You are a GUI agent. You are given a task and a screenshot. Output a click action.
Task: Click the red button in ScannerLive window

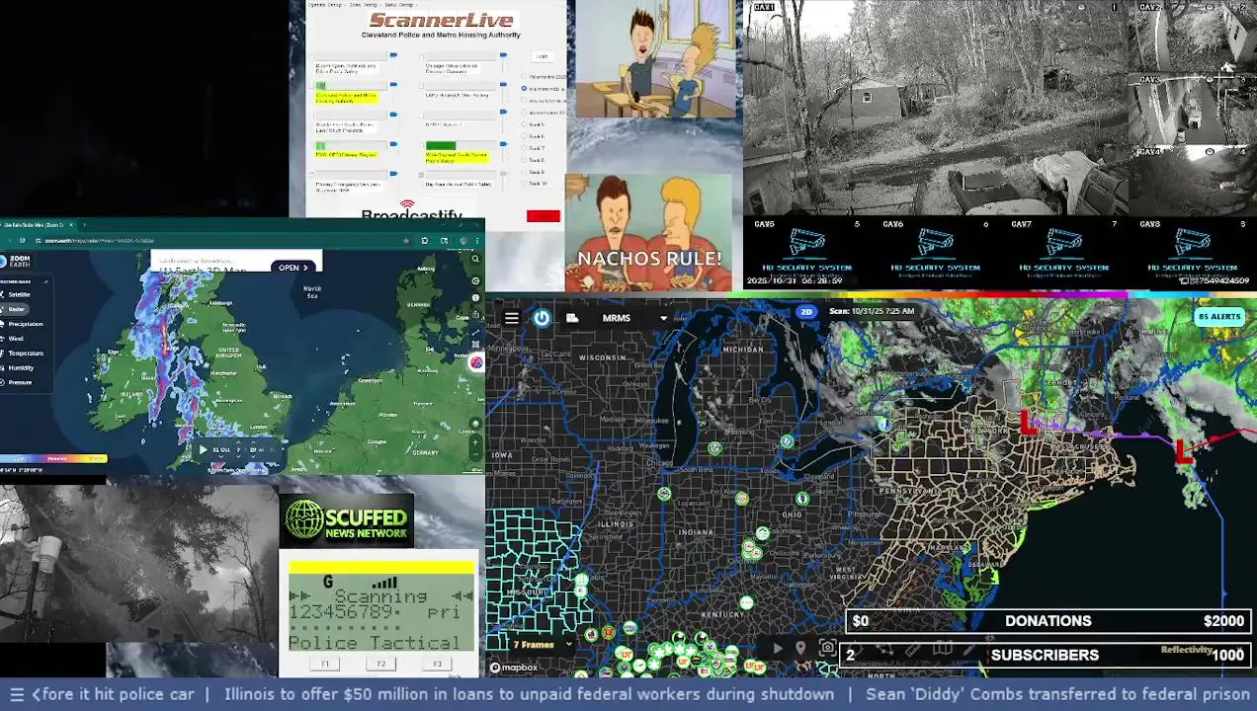(x=544, y=215)
